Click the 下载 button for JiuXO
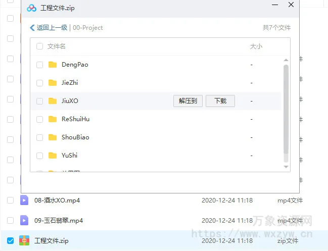 tap(220, 101)
